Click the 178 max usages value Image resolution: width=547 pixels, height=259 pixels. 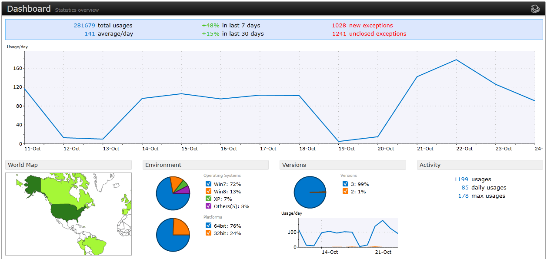464,196
